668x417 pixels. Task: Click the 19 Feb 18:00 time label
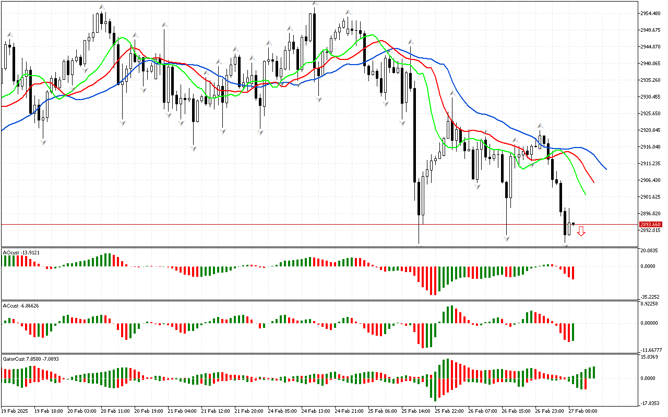pos(48,411)
